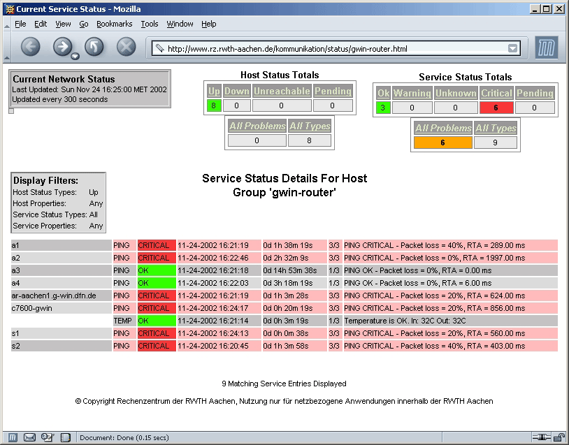Click service status 'Pending' header link
The height and width of the screenshot is (445, 569).
(x=535, y=93)
